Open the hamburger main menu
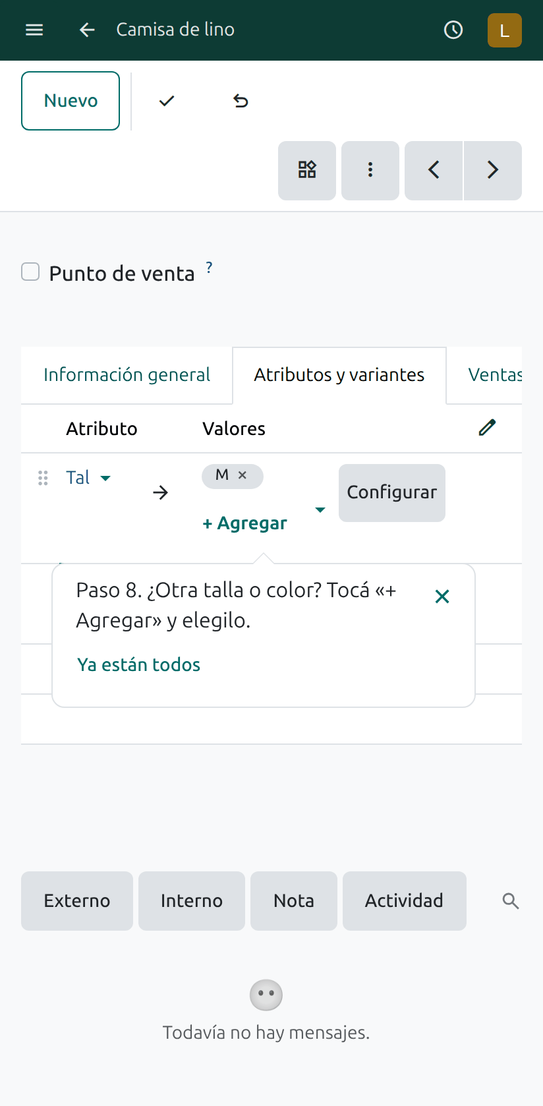 coord(34,30)
